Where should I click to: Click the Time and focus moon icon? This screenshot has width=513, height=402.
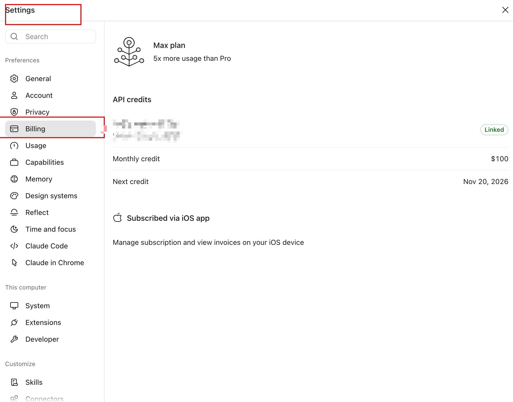(14, 229)
